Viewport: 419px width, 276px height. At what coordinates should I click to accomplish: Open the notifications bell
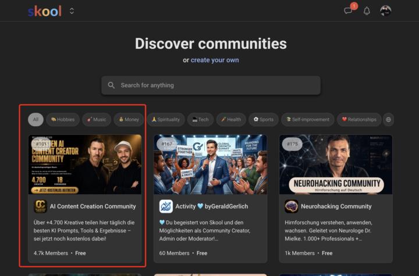point(367,11)
